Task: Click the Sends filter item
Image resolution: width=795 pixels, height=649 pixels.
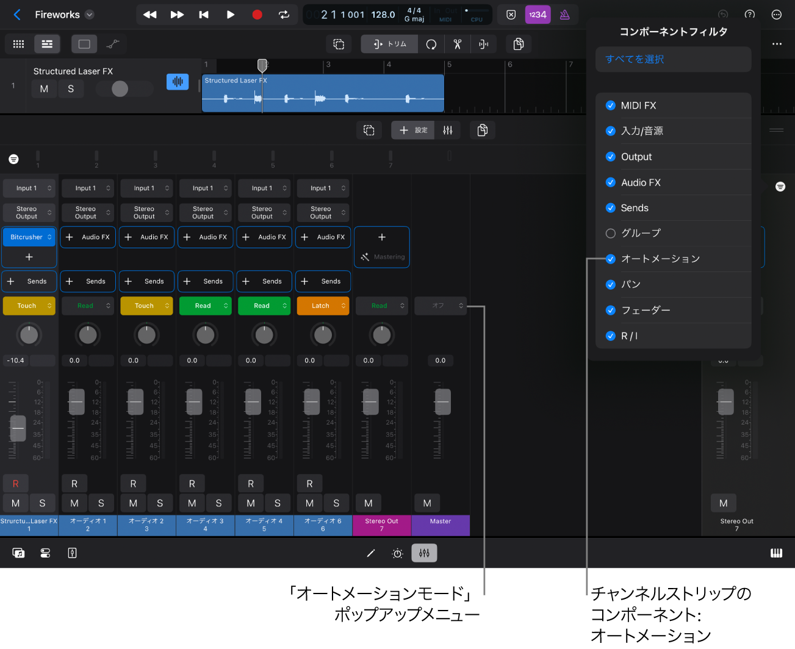Action: pyautogui.click(x=635, y=208)
